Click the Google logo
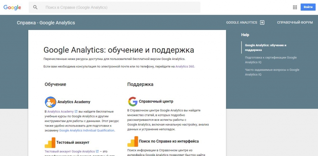The height and width of the screenshot is (156, 318). tap(12, 7)
